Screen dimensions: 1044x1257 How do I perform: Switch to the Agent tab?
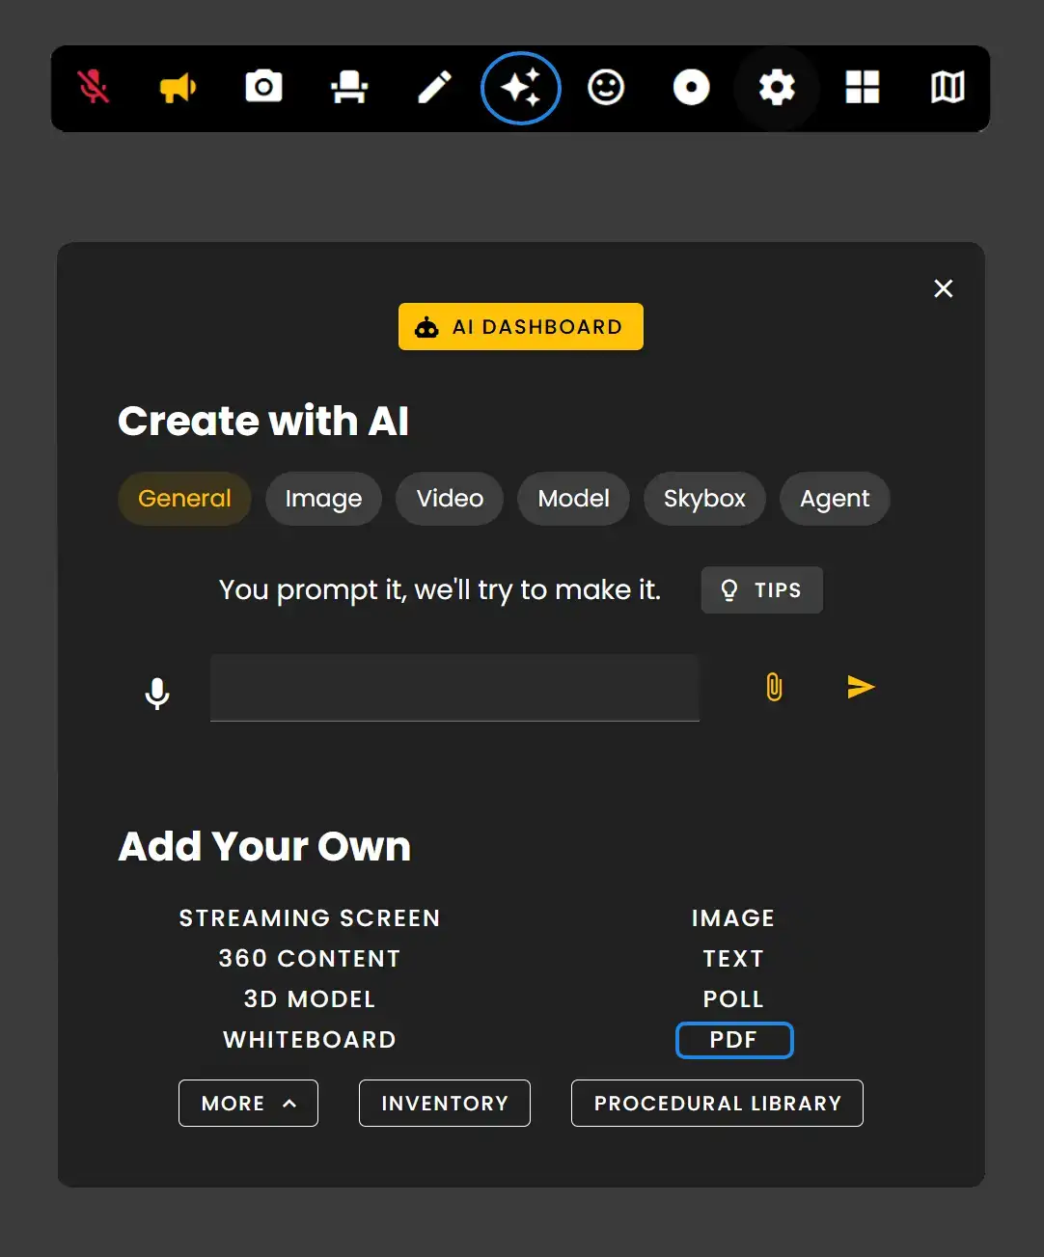tap(835, 499)
